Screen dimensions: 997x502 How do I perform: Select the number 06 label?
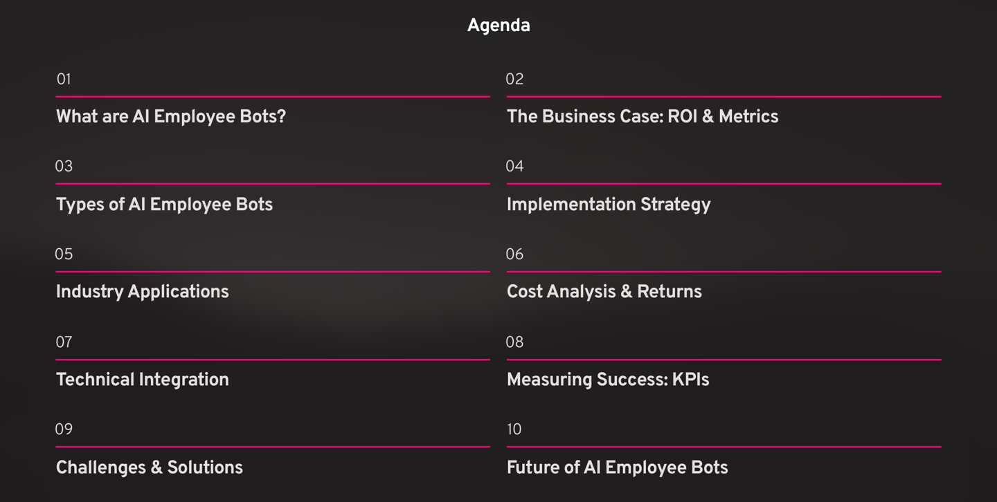[514, 254]
